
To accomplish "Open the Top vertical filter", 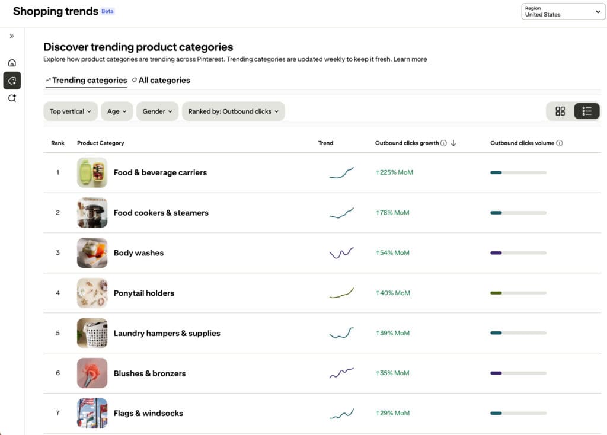I will coord(71,111).
